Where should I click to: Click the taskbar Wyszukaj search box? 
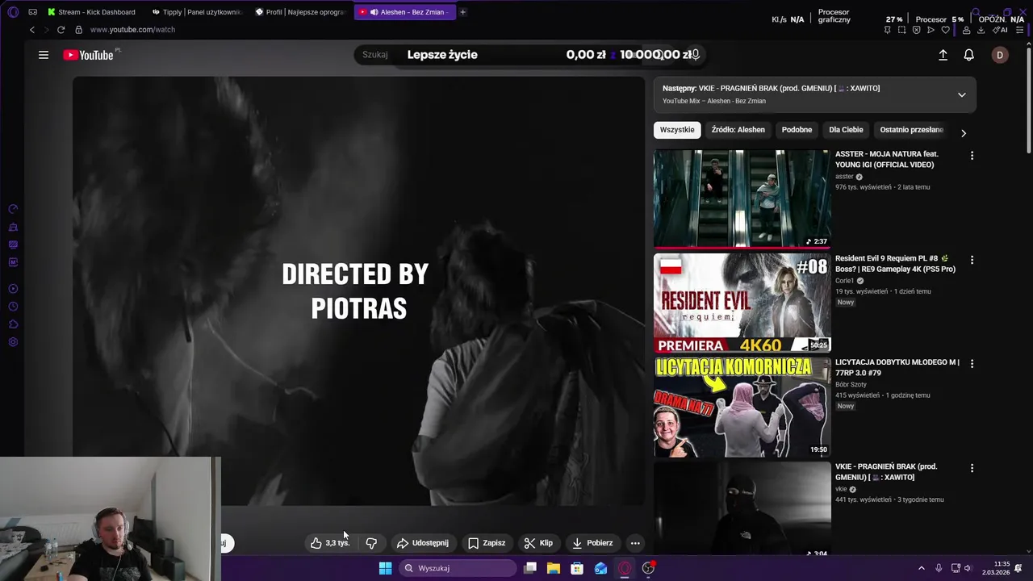(x=458, y=568)
